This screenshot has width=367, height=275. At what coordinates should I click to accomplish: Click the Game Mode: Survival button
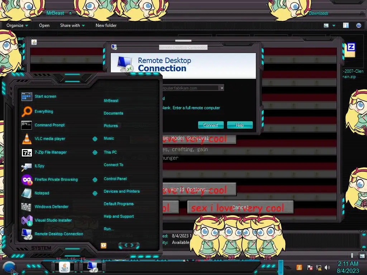tap(199, 139)
